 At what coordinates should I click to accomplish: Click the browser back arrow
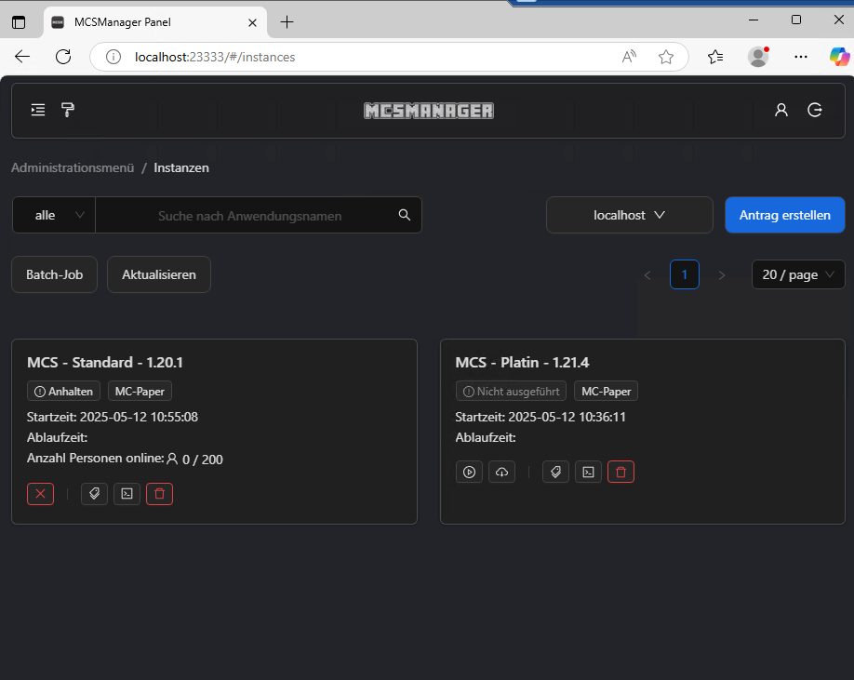(x=22, y=57)
